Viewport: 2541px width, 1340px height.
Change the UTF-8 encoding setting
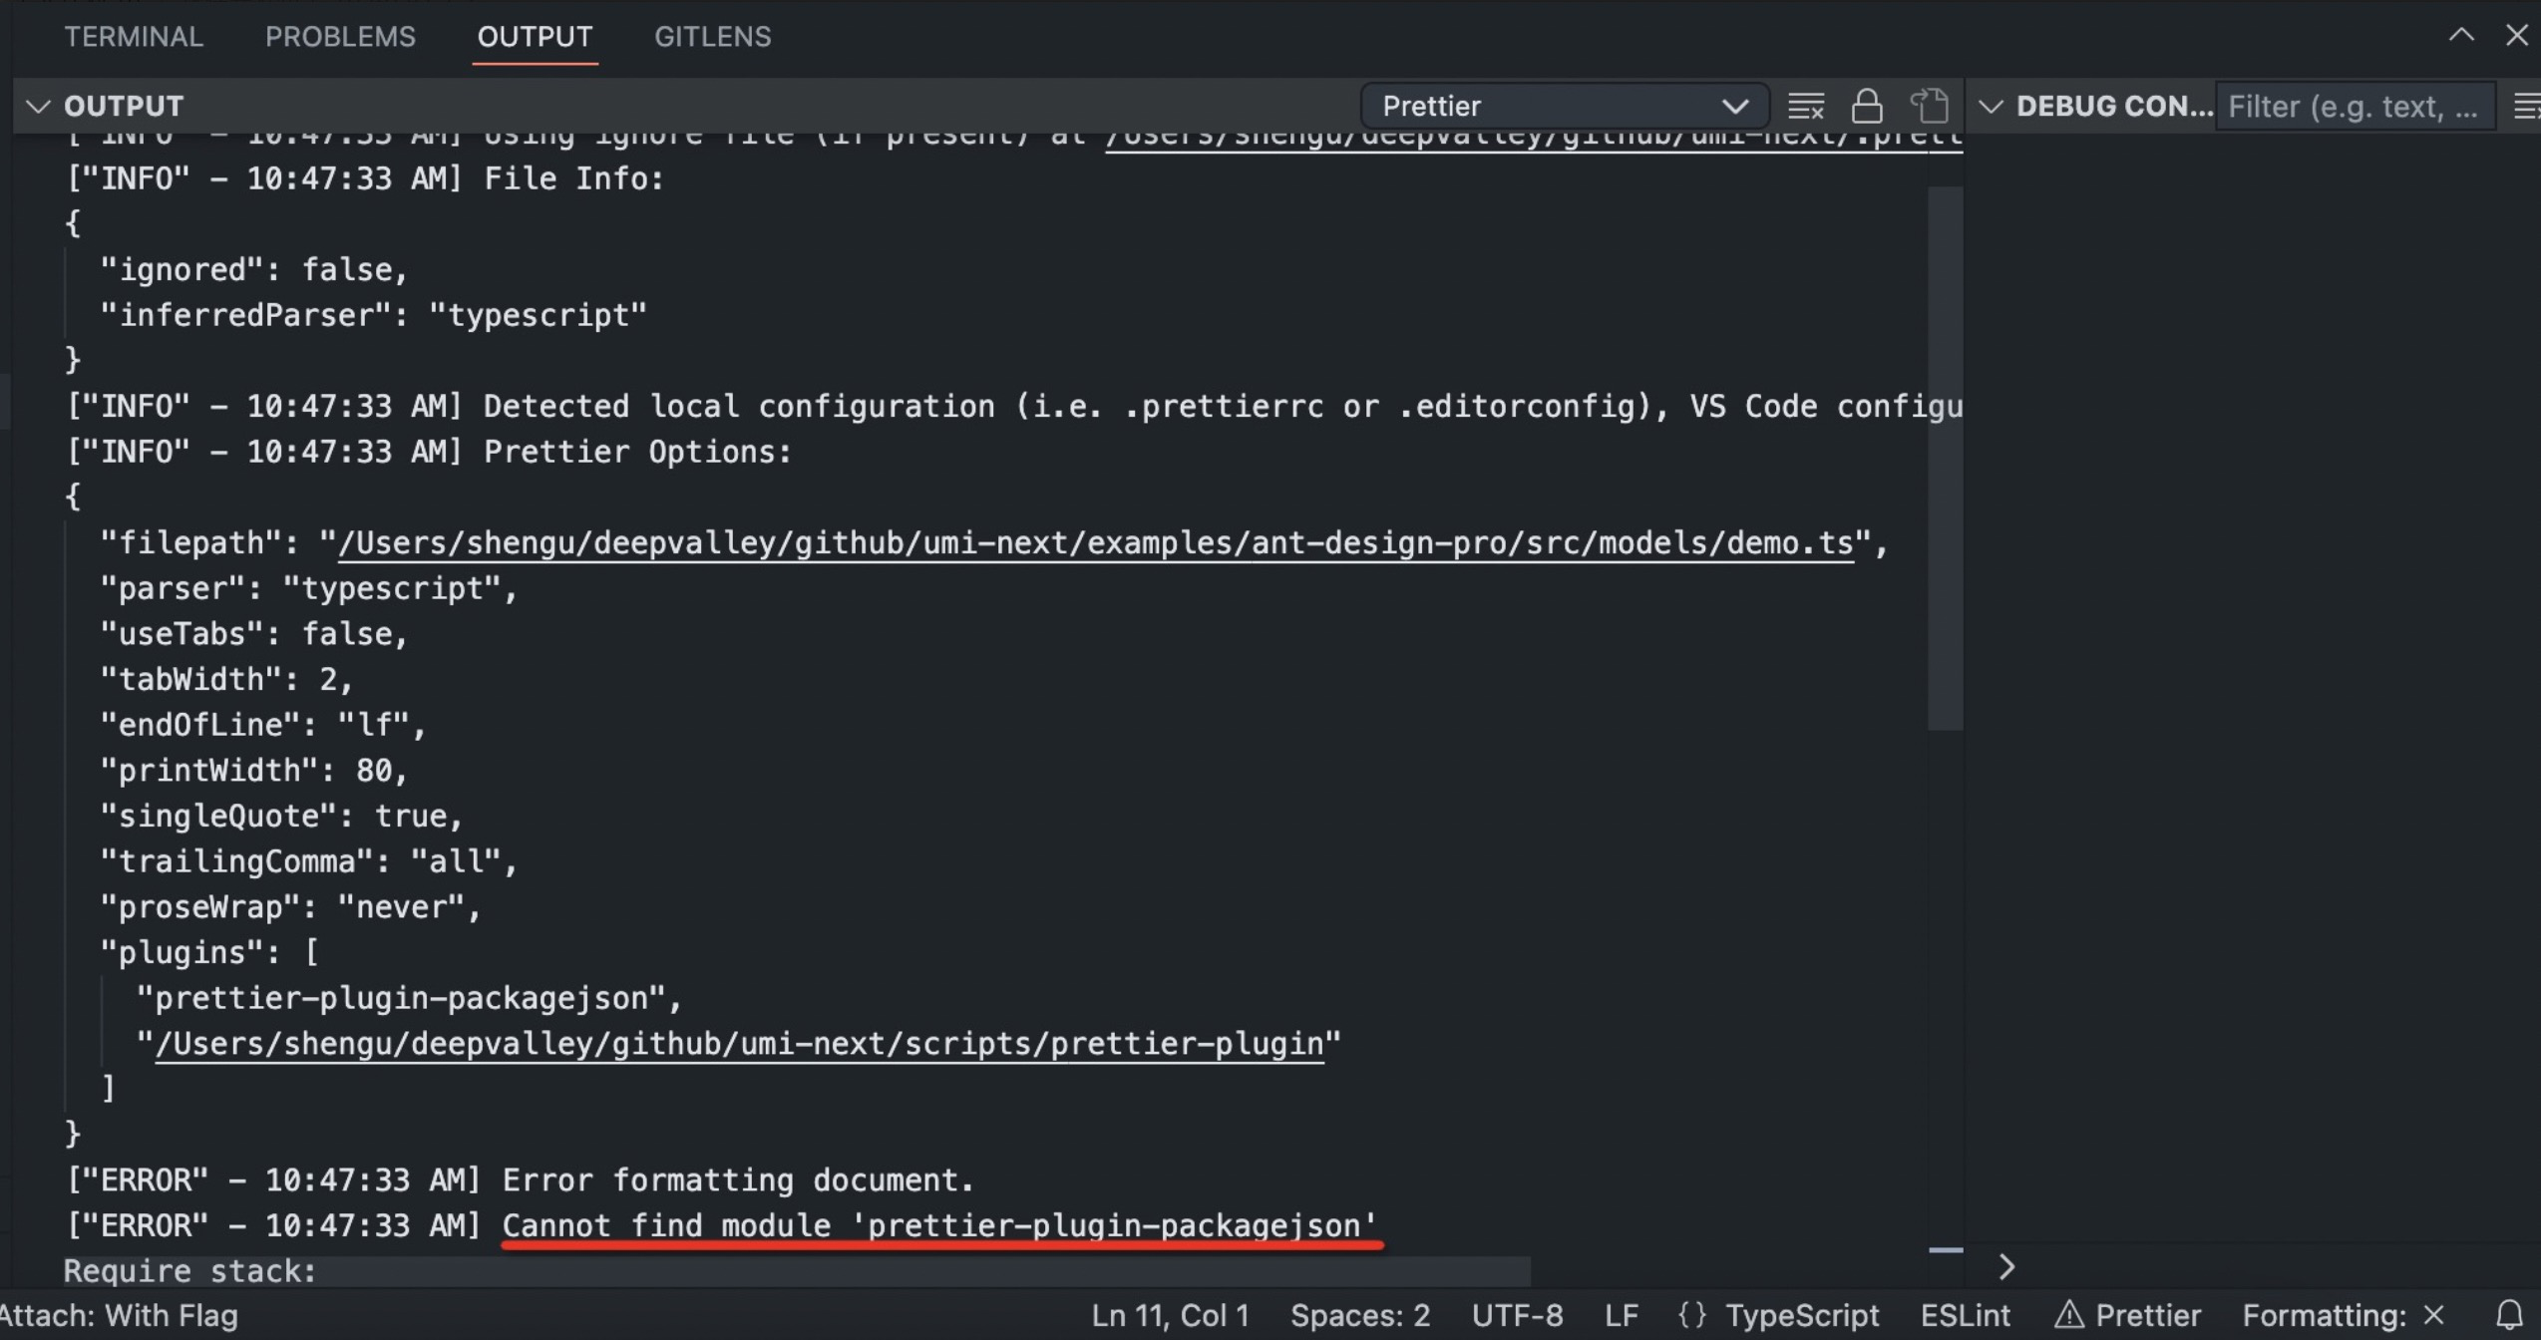[x=1517, y=1316]
